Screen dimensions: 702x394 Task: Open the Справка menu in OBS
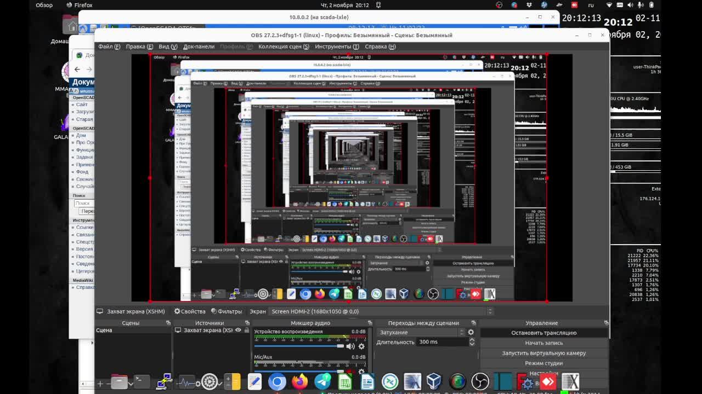click(380, 47)
